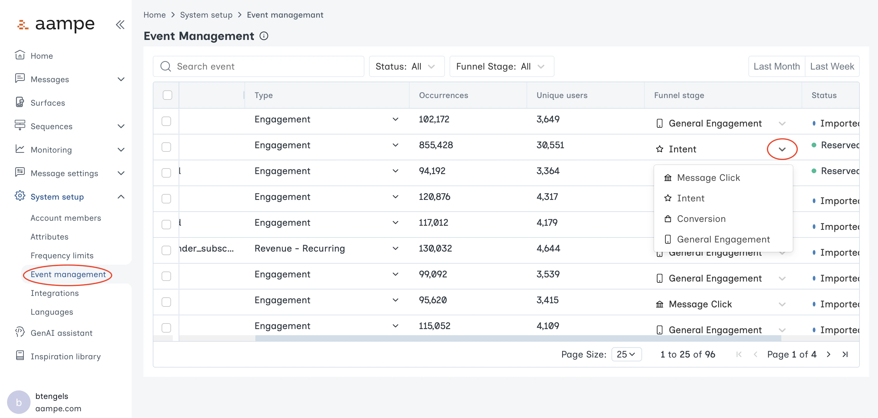
Task: Click the info icon beside Event Management
Action: (264, 36)
